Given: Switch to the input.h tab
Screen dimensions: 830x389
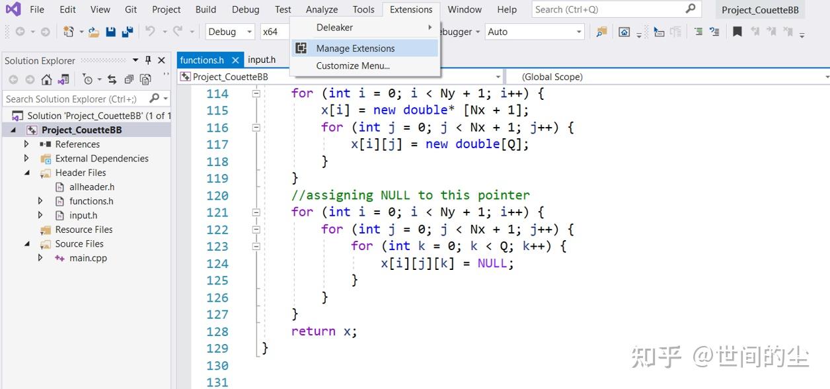Looking at the screenshot, I should (x=262, y=60).
